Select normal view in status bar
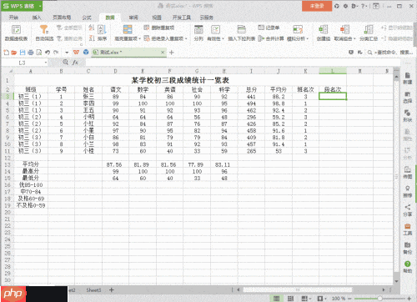417x302 pixels. (x=276, y=299)
